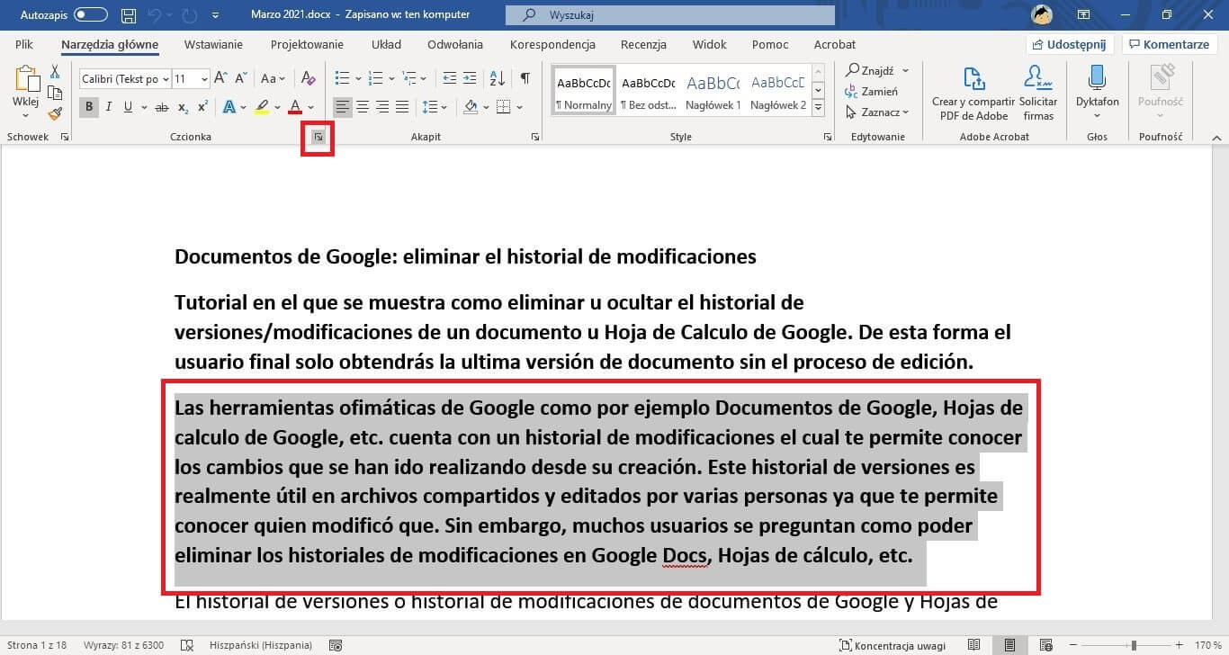The height and width of the screenshot is (655, 1229).
Task: Click the Sort A-Z icon
Action: [498, 79]
